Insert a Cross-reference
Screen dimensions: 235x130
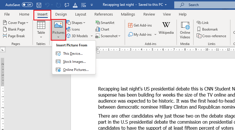tap(211, 36)
